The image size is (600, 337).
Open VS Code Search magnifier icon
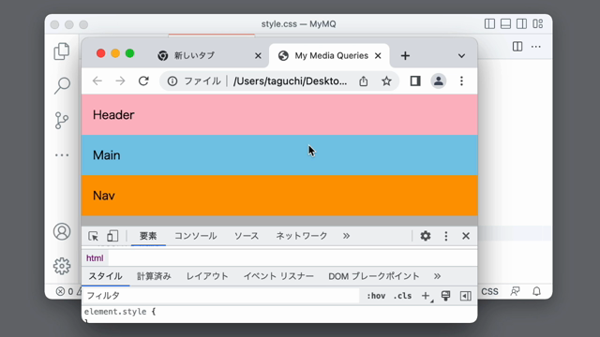tap(62, 85)
